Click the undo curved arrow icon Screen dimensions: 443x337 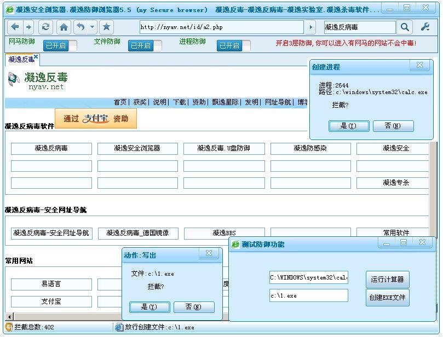tap(81, 27)
